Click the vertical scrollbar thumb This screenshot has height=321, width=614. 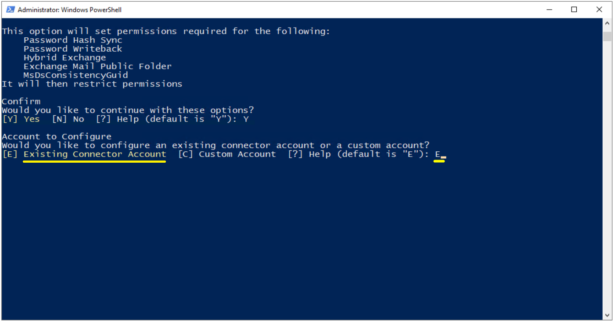(x=607, y=36)
